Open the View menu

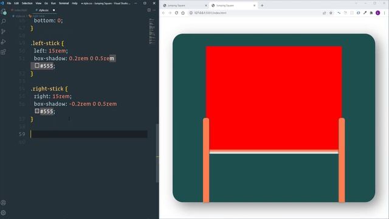[38, 3]
